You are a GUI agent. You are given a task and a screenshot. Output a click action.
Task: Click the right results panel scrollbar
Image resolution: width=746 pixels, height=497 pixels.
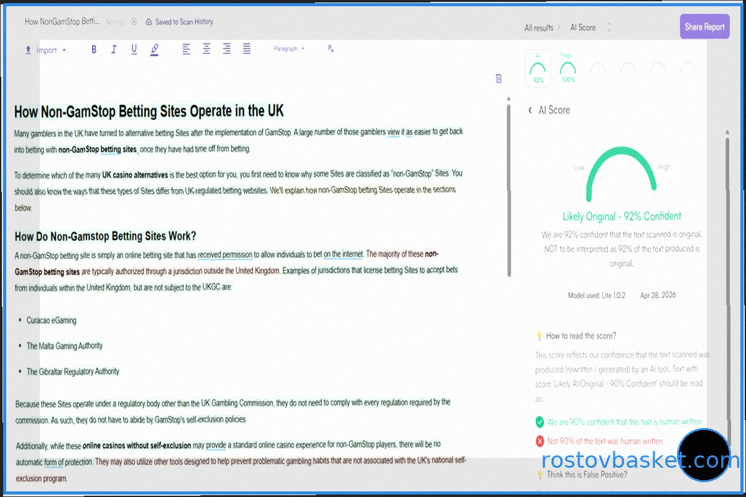pos(728,288)
